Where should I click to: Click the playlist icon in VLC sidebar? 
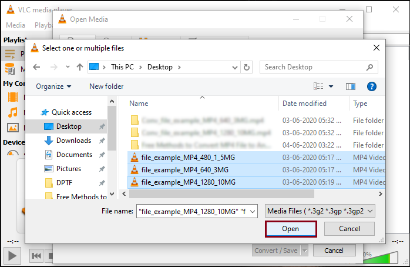tap(10, 54)
